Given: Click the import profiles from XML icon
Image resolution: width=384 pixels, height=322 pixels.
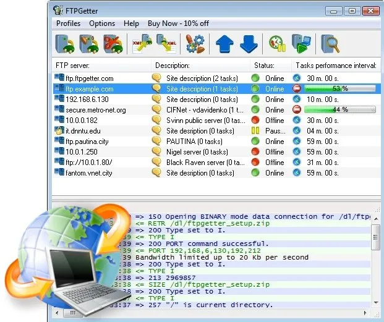Looking at the screenshot, I should click(142, 44).
